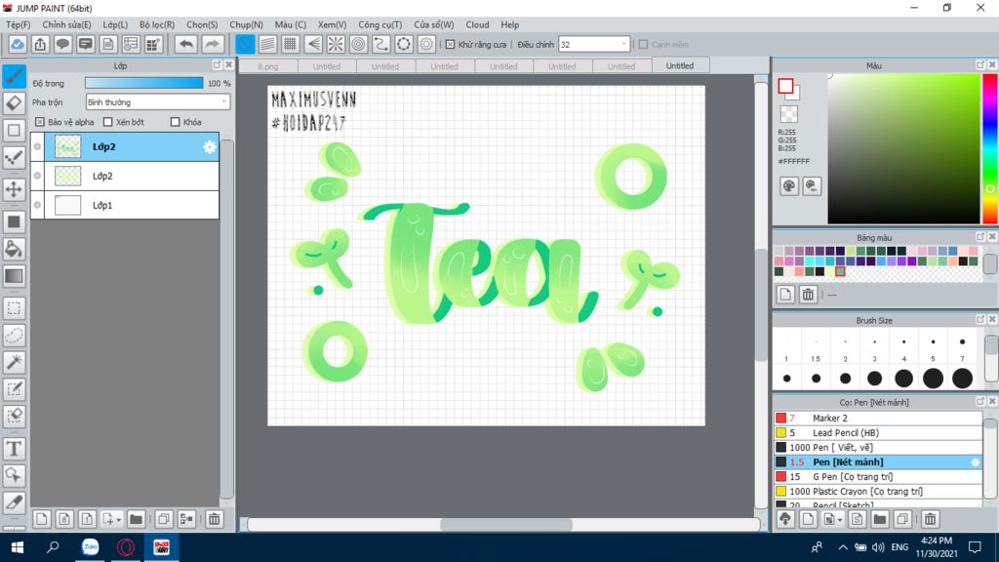Select the Brush tool in left toolbar
Viewport: 999px width, 562px height.
coord(14,76)
